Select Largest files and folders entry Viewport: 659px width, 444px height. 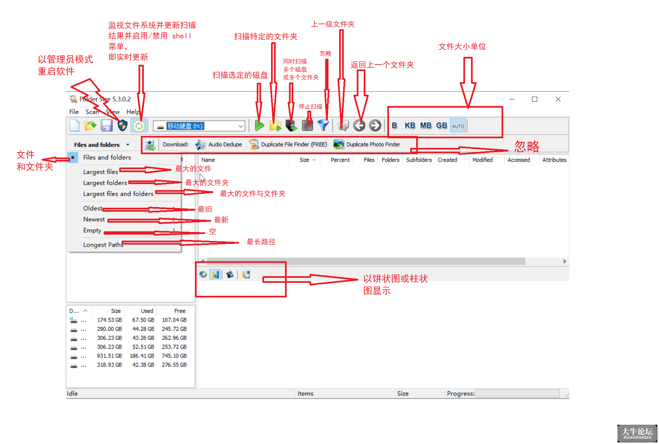118,194
